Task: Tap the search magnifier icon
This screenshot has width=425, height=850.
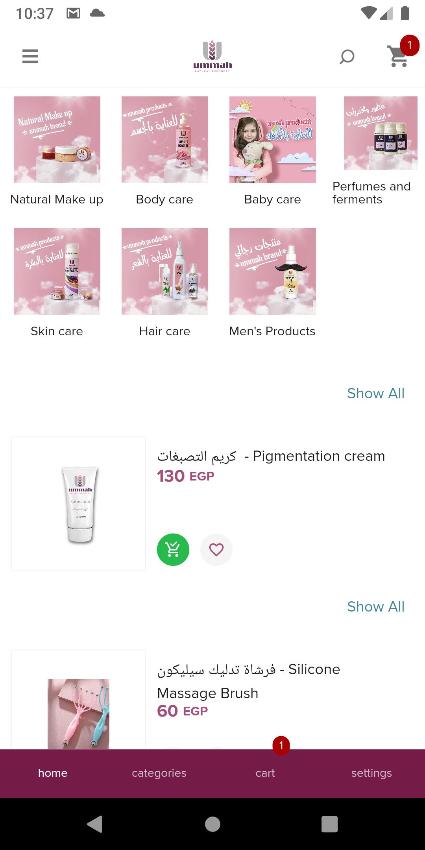Action: pos(347,57)
